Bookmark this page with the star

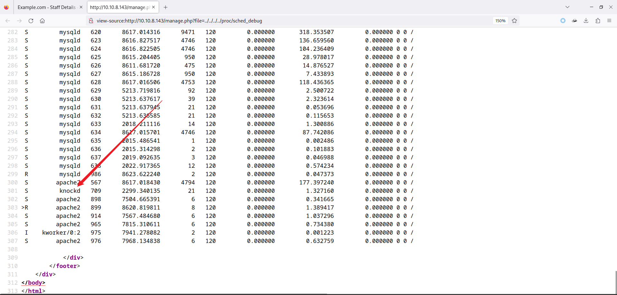[x=514, y=21]
